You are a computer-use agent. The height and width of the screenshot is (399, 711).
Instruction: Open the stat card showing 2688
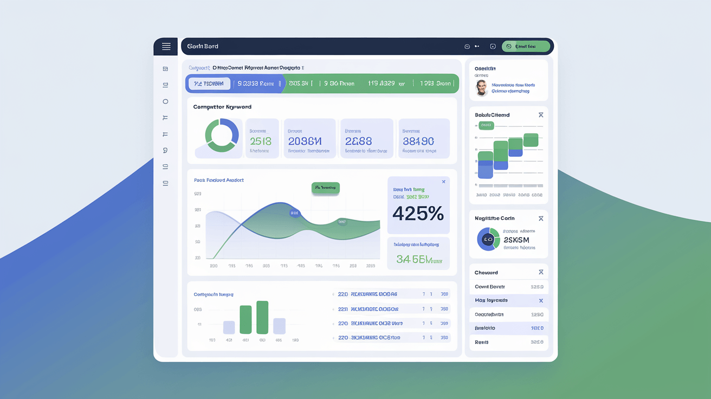[366, 139]
